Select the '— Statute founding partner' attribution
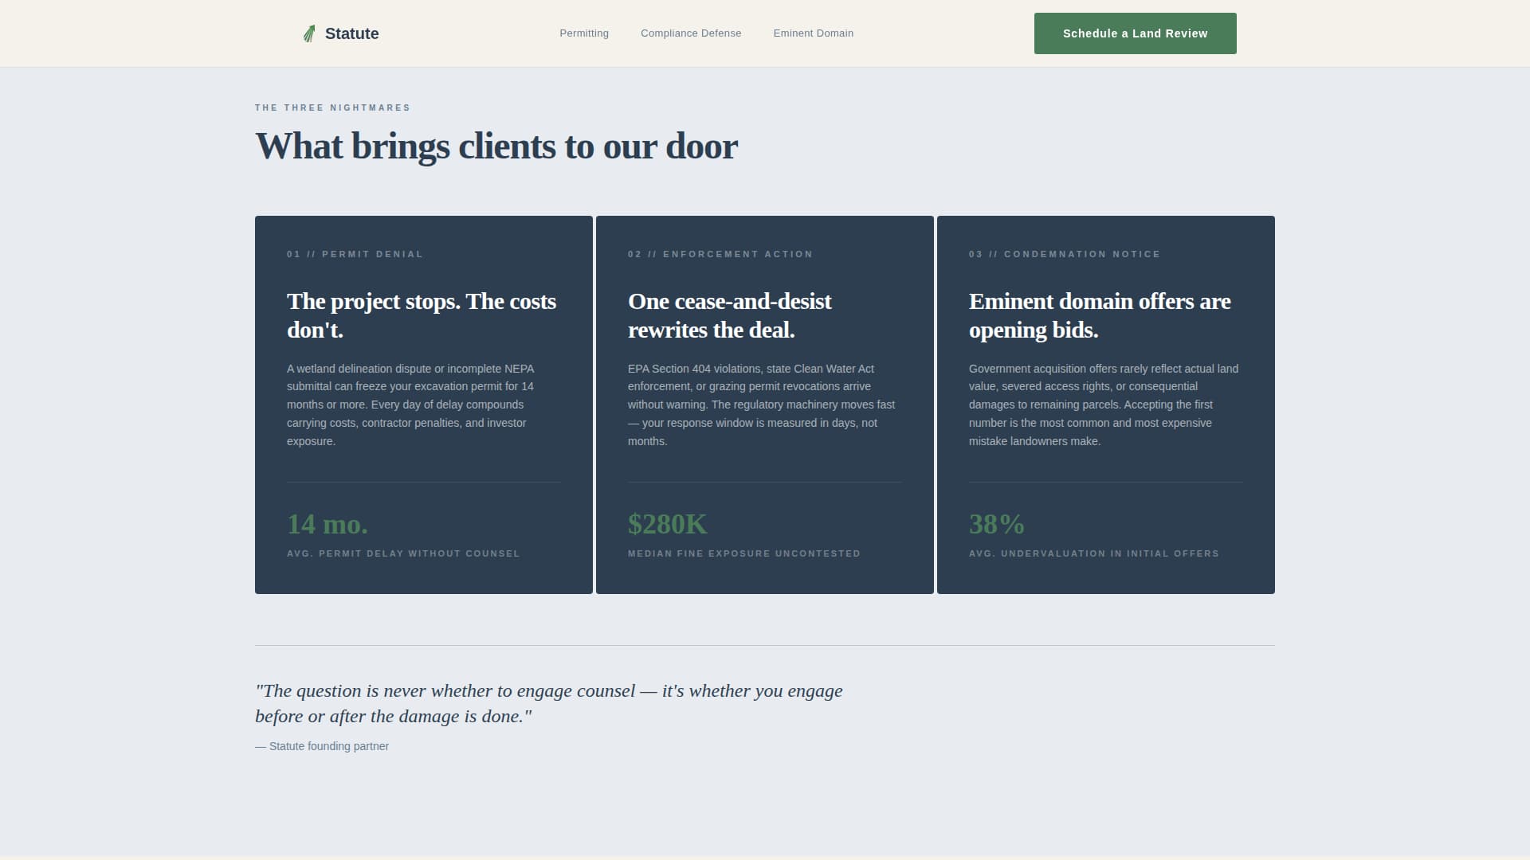 [x=321, y=746]
